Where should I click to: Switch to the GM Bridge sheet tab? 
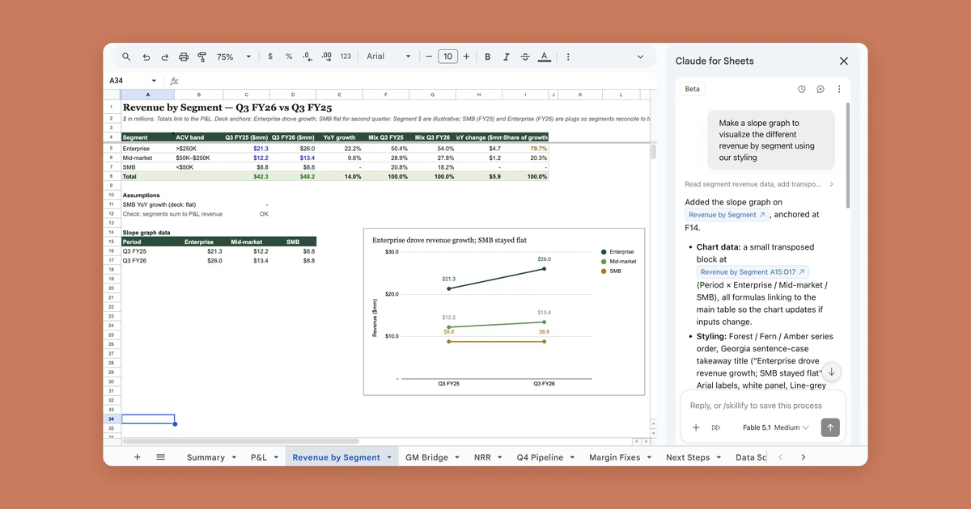point(426,457)
